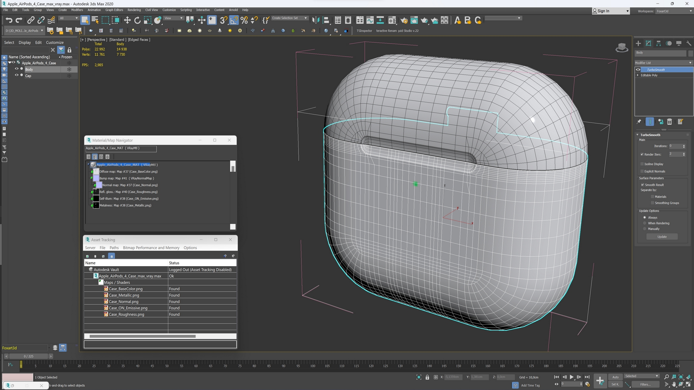Image resolution: width=694 pixels, height=390 pixels.
Task: Open the Curve Editor icon
Action: (370, 20)
